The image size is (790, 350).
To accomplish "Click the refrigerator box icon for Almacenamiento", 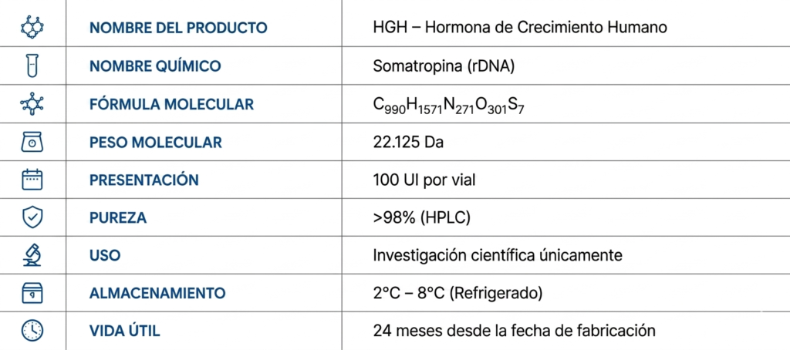I will click(32, 293).
